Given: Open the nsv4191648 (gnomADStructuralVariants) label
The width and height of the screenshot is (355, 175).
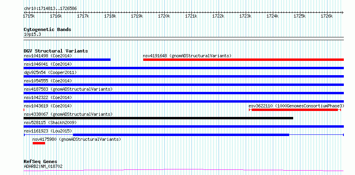Looking at the screenshot, I should pos(187,56).
